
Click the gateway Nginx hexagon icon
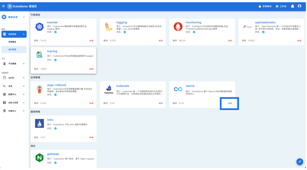tap(39, 158)
